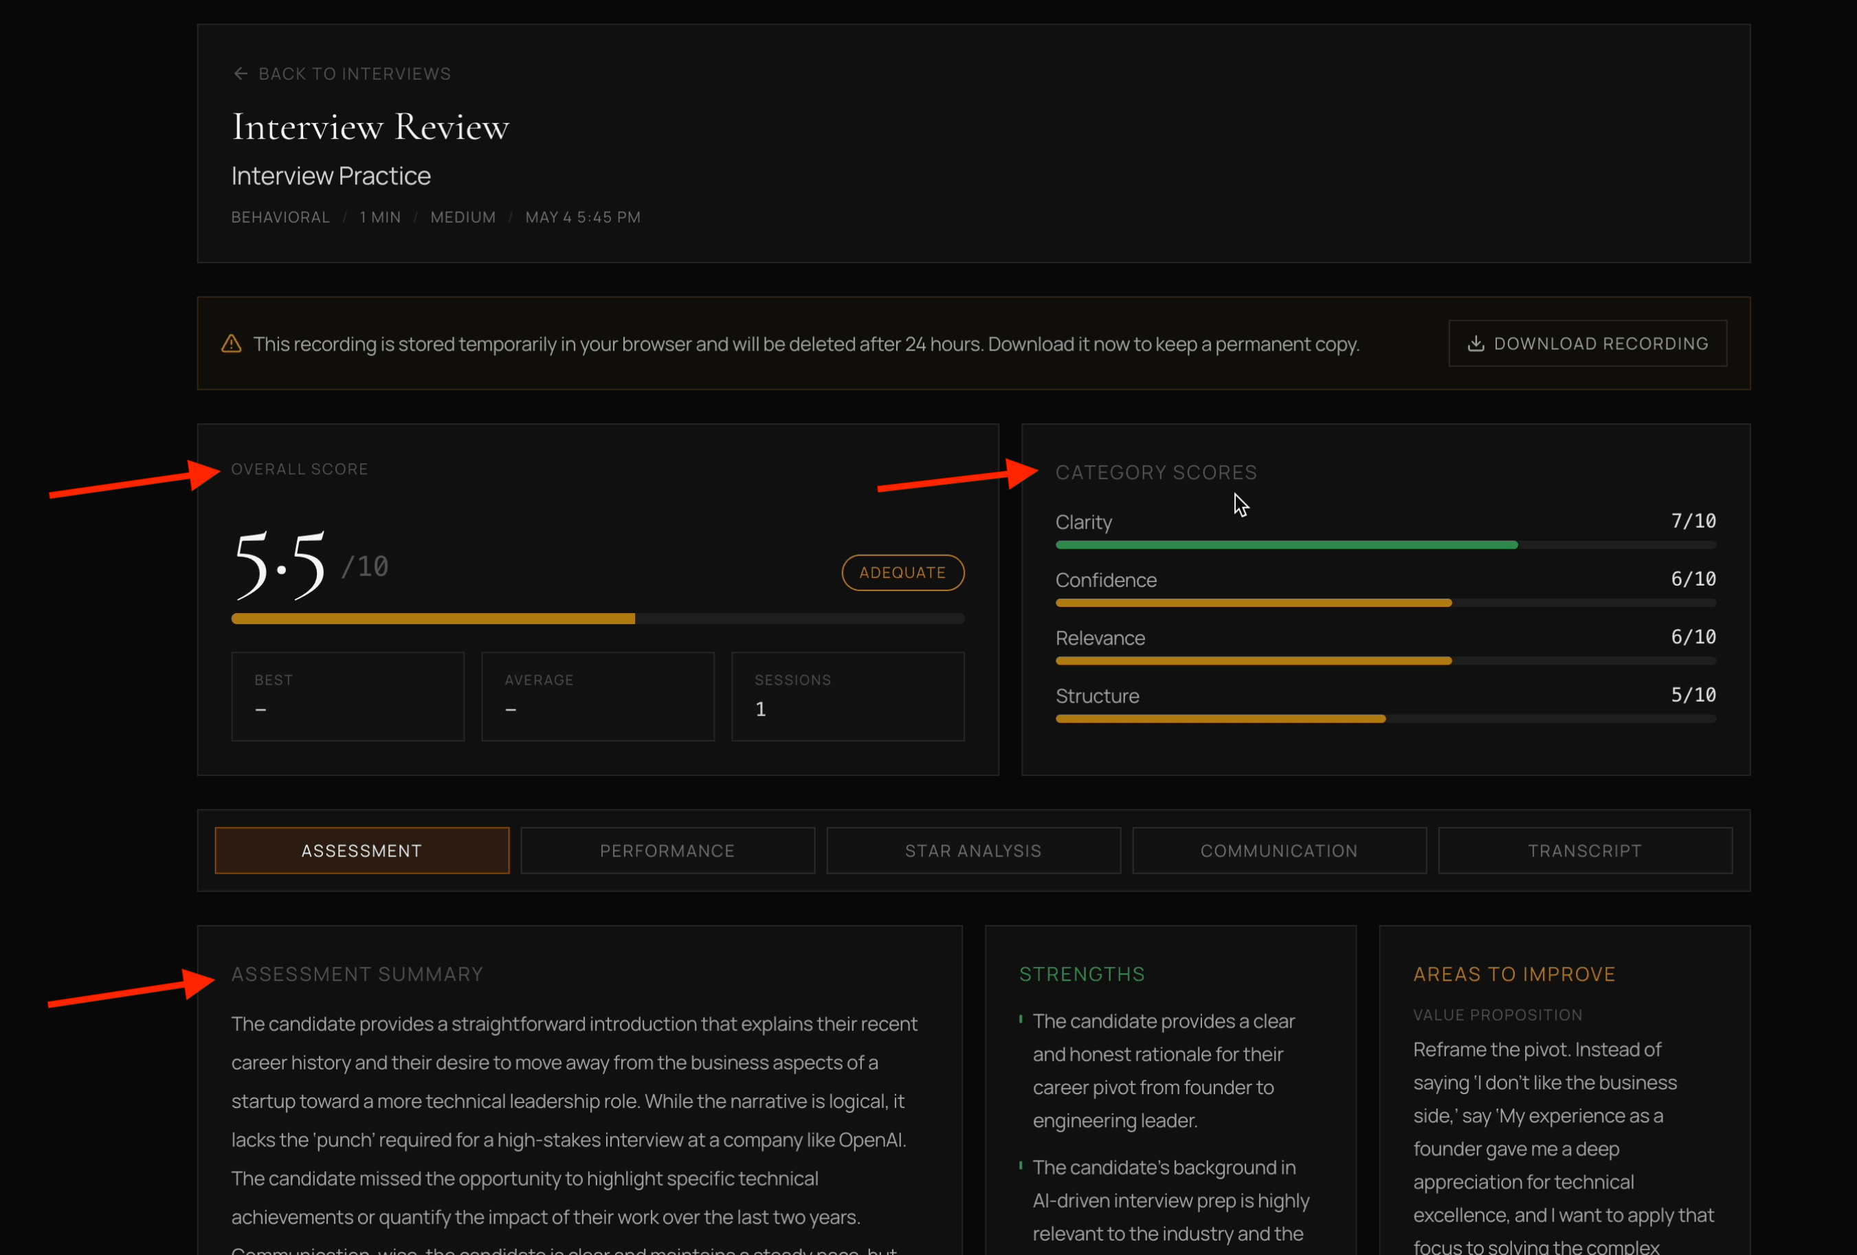
Task: Click the '5.5' overall score value
Action: tap(280, 566)
